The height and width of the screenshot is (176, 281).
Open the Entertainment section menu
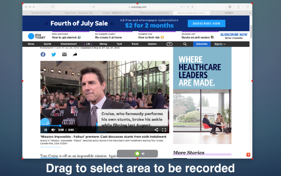tap(68, 44)
